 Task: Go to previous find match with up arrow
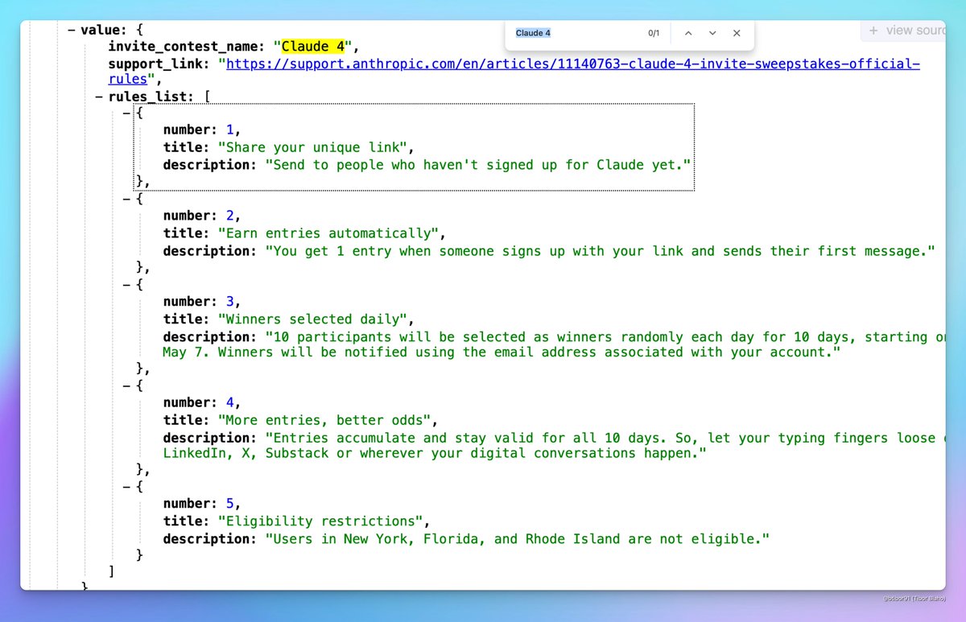(687, 33)
